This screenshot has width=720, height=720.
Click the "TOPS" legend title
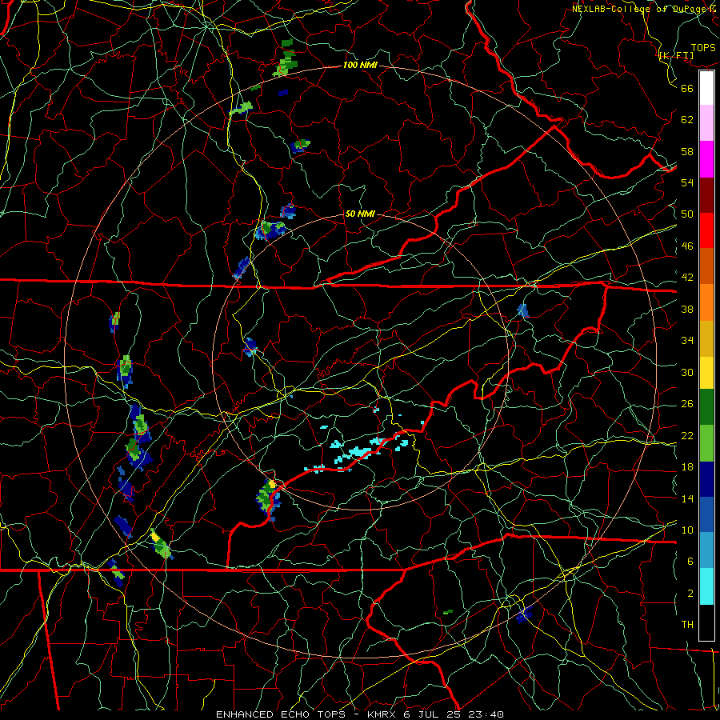coord(703,48)
